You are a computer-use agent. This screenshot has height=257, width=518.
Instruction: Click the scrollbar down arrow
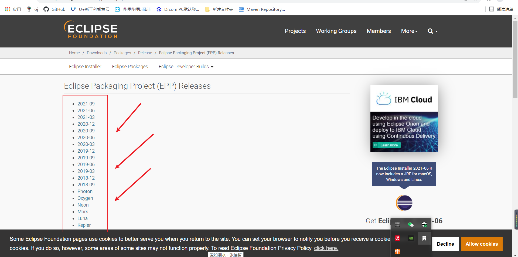tap(515, 255)
